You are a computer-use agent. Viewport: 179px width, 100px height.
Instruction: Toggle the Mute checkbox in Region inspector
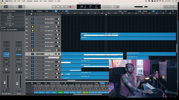pyautogui.click(x=13, y=13)
